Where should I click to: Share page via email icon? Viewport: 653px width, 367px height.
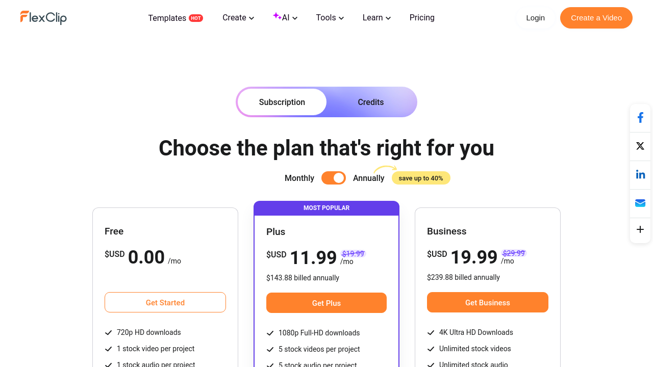[x=640, y=203]
